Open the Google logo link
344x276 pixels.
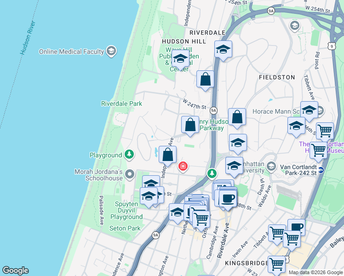[15, 270]
